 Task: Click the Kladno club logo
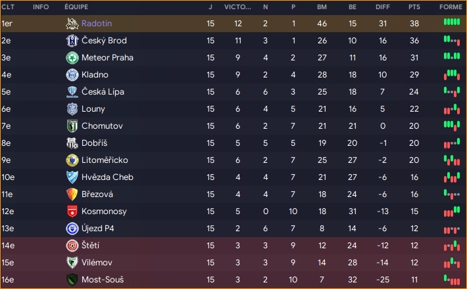coord(72,75)
